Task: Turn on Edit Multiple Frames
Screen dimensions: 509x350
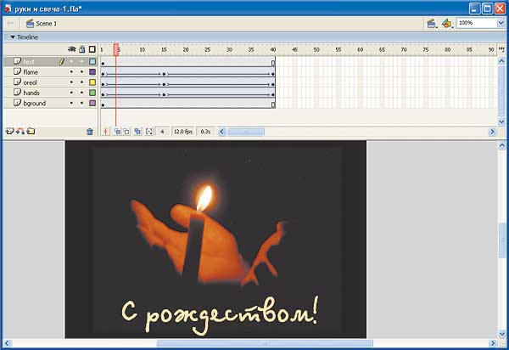Action: (137, 132)
